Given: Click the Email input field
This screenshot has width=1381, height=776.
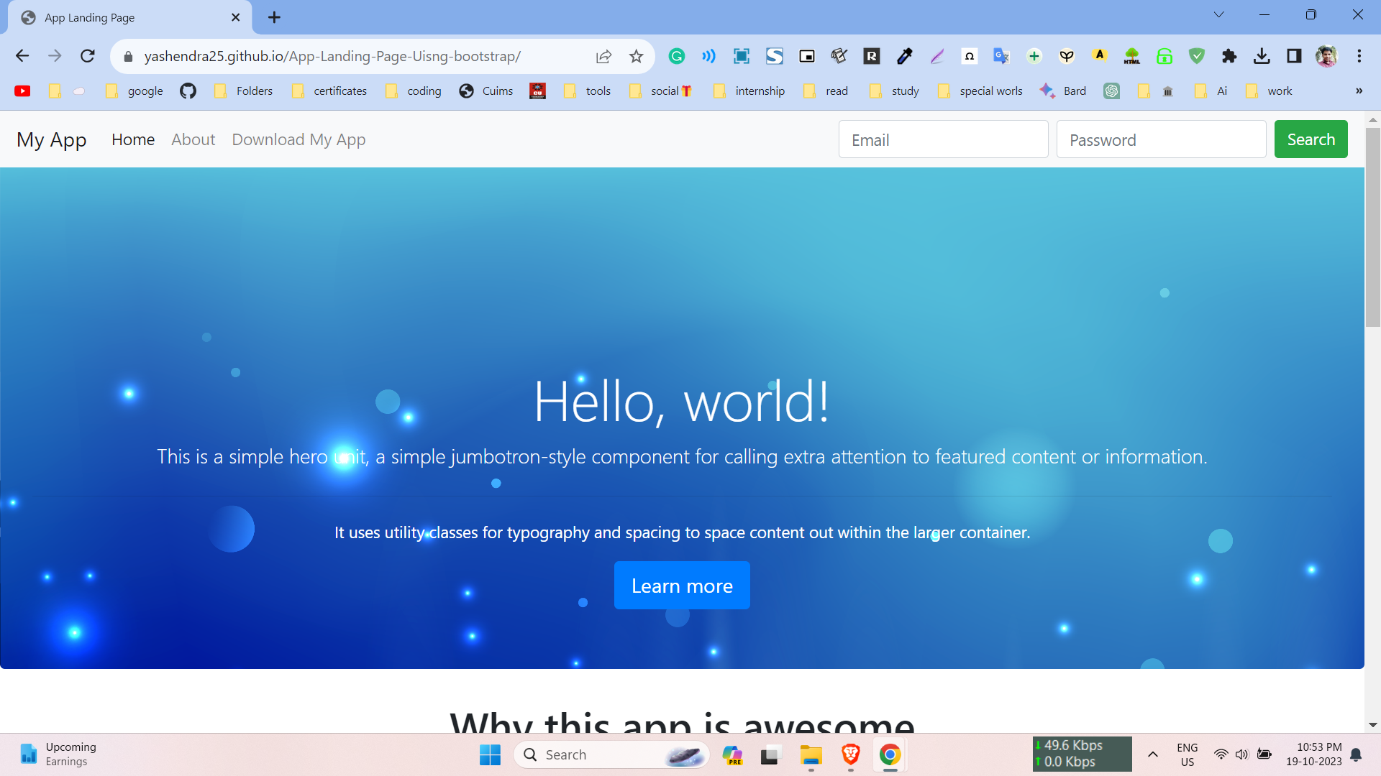Looking at the screenshot, I should pyautogui.click(x=943, y=139).
